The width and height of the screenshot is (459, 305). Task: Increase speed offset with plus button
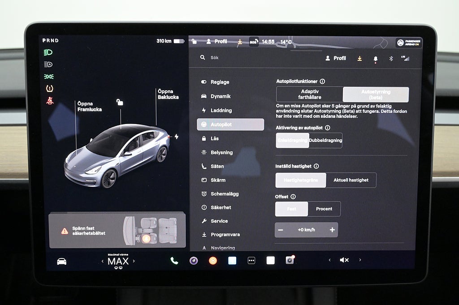[x=332, y=230]
